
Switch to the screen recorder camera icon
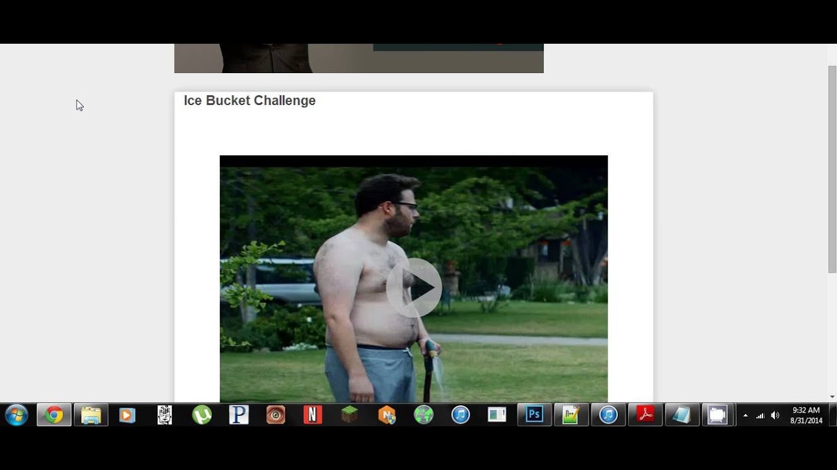point(717,415)
